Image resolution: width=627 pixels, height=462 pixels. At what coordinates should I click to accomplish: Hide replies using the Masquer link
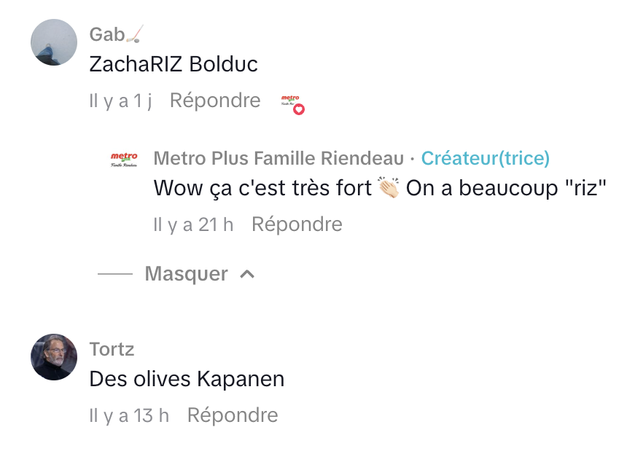click(186, 274)
